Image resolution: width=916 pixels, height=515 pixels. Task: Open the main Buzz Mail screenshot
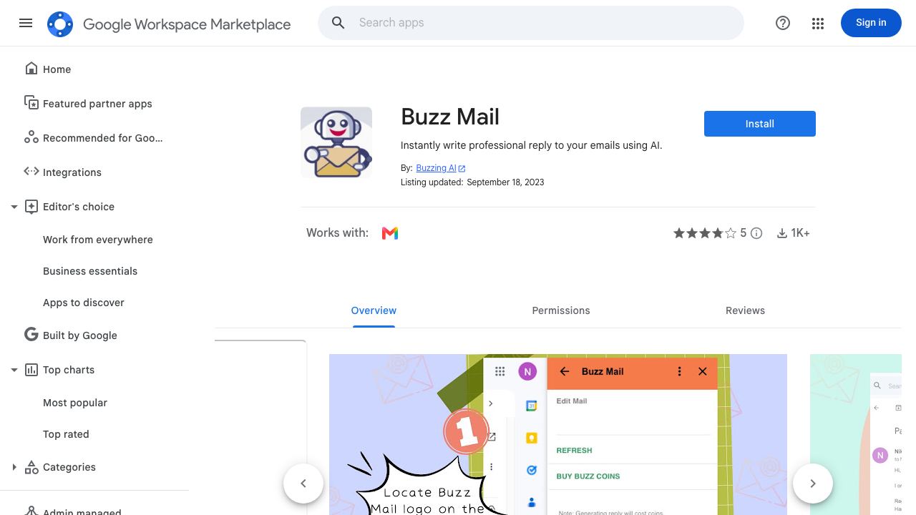(558, 434)
